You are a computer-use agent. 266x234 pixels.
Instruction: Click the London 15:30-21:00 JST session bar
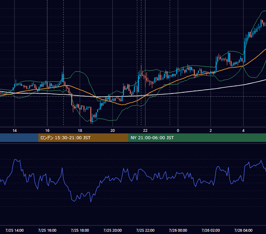point(83,138)
